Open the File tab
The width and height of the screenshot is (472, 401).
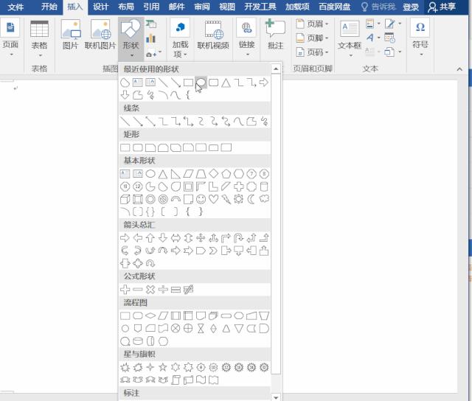click(x=15, y=7)
